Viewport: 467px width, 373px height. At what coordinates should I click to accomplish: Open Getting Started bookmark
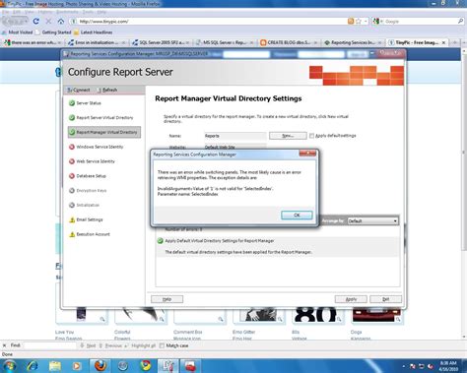pyautogui.click(x=53, y=32)
